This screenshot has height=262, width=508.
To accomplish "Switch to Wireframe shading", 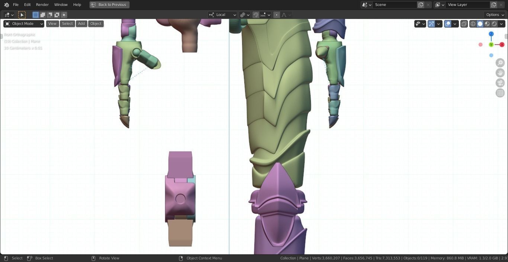I will pyautogui.click(x=473, y=24).
